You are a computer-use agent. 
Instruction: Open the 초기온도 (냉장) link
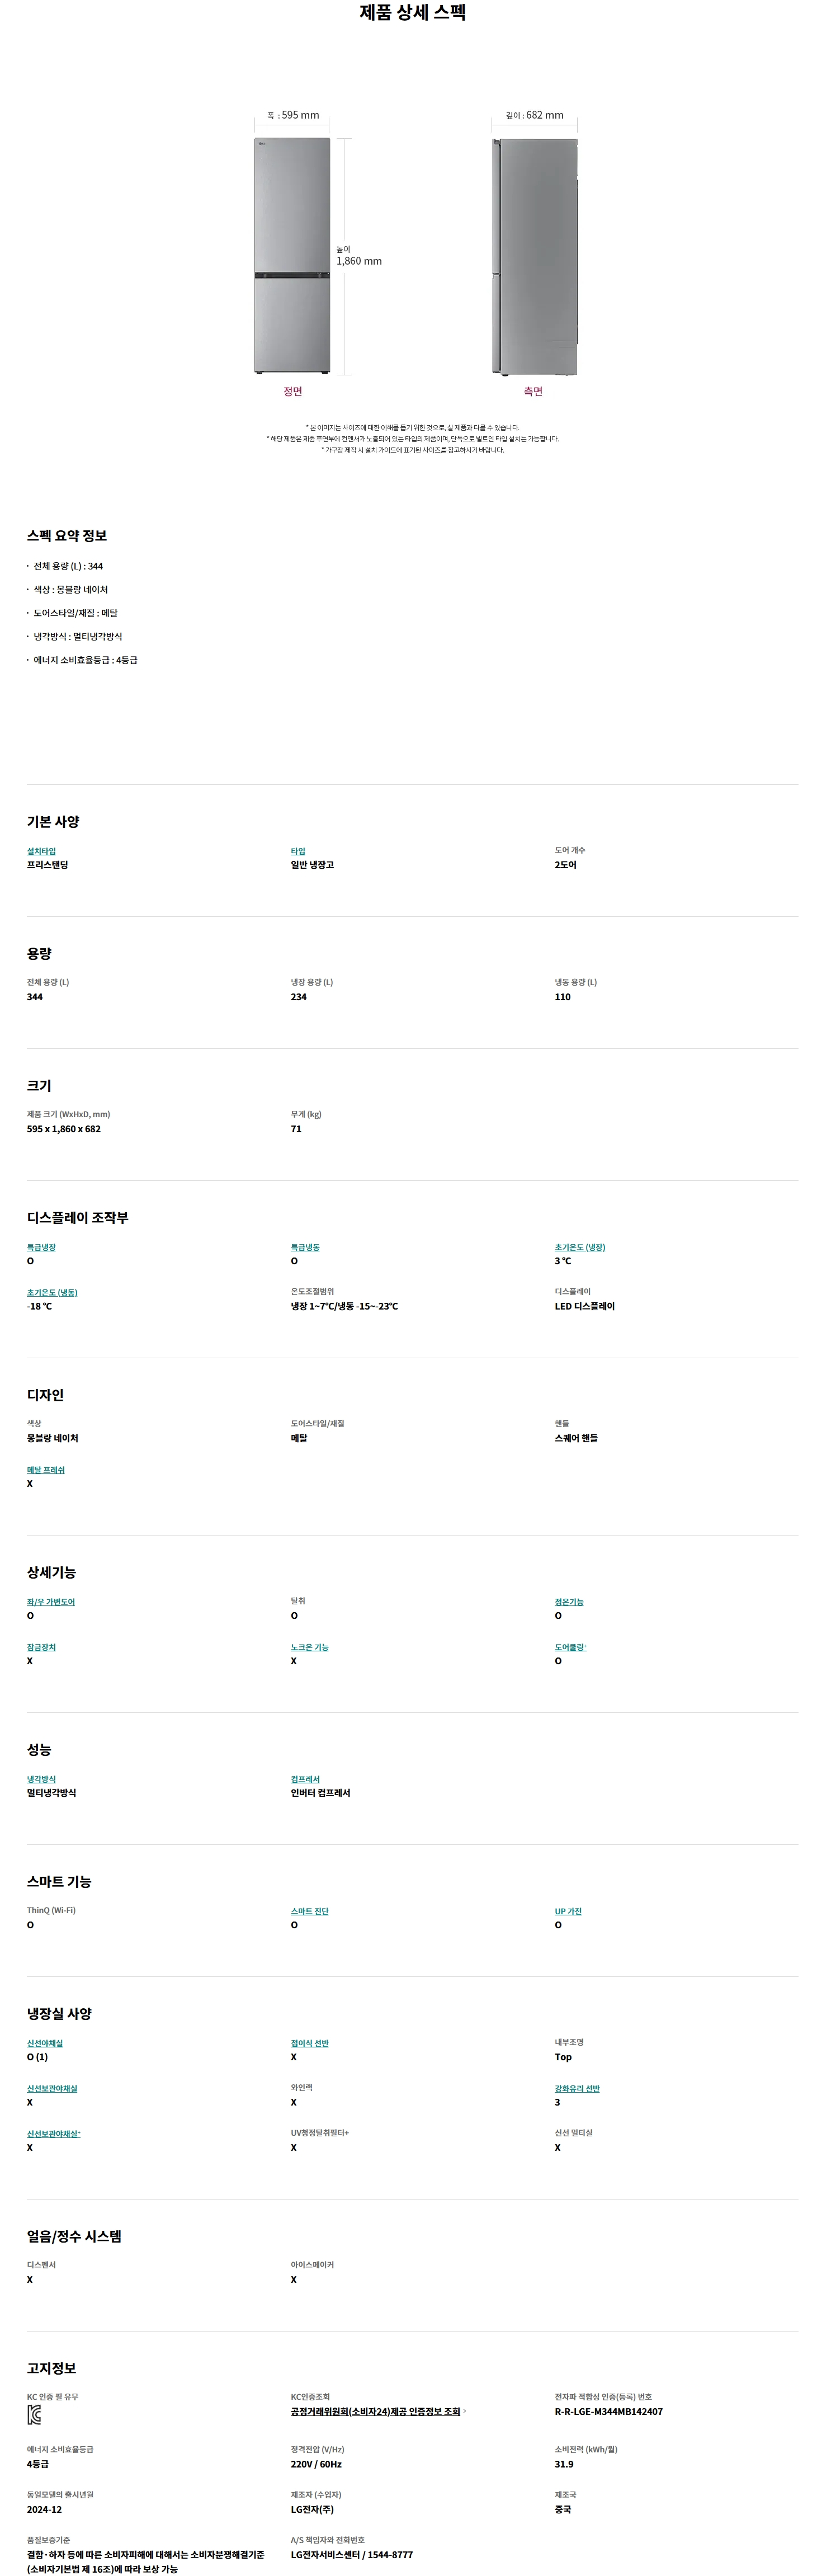pos(580,1247)
